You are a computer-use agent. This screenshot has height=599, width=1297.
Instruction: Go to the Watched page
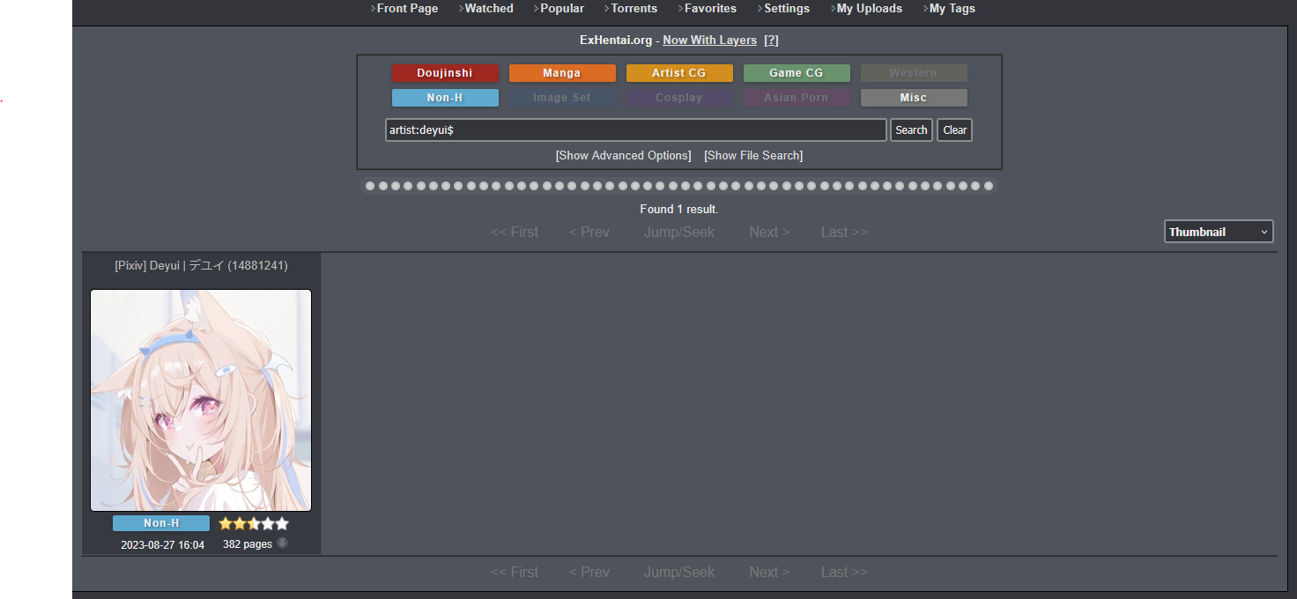click(x=489, y=8)
